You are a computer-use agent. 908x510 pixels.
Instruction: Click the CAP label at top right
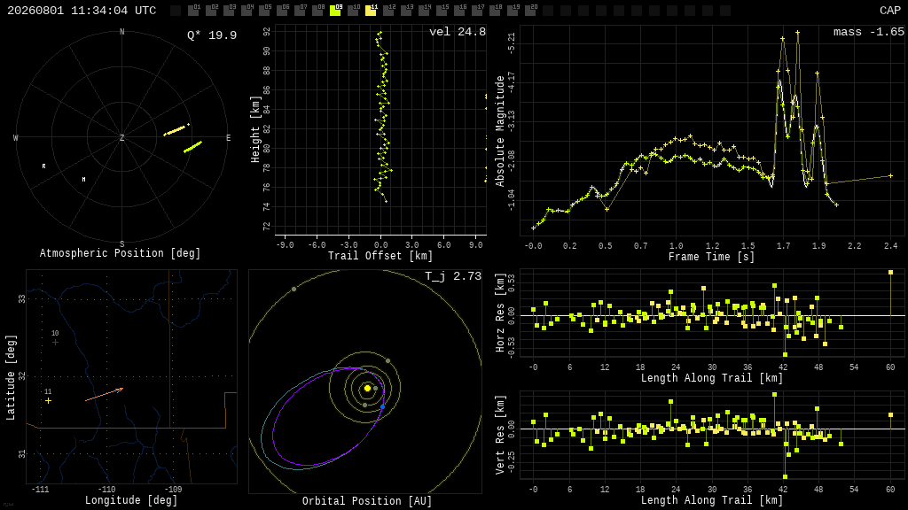pos(890,11)
